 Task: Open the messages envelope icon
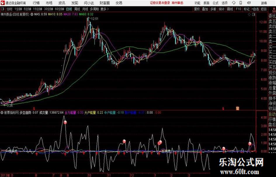pyautogui.click(x=249, y=3)
